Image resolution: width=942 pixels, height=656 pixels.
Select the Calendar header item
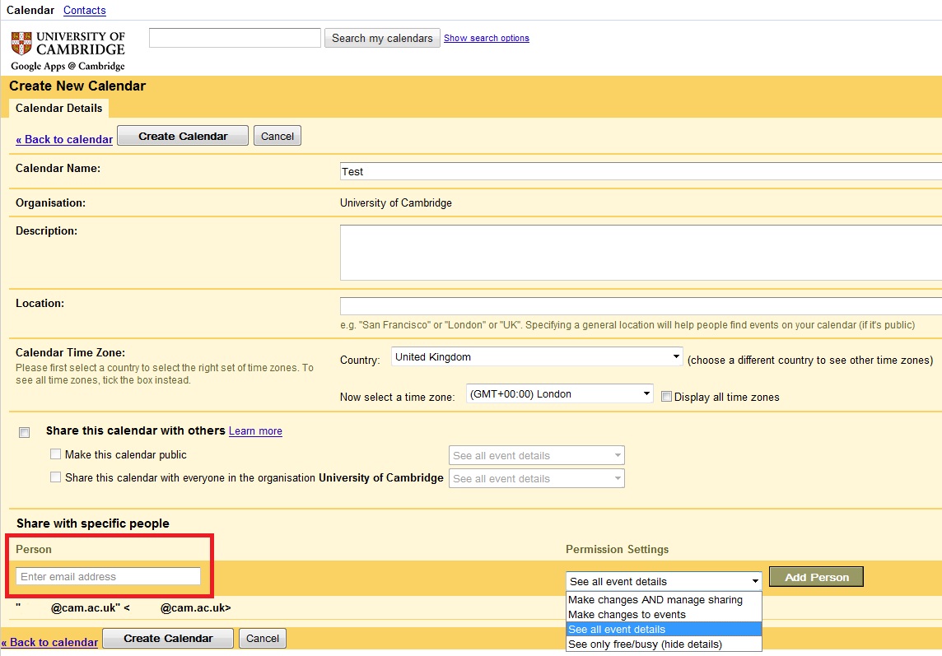pyautogui.click(x=30, y=10)
